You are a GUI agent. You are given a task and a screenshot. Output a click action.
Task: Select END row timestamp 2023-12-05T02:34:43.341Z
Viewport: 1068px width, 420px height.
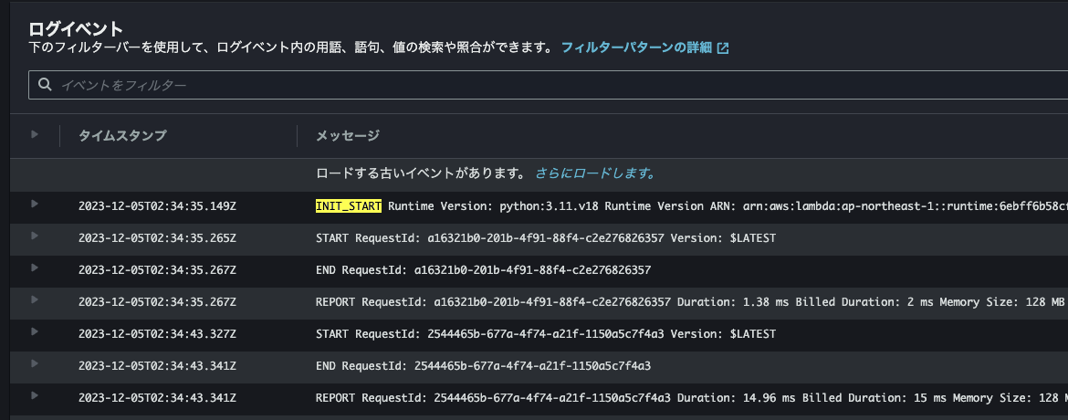(x=157, y=366)
